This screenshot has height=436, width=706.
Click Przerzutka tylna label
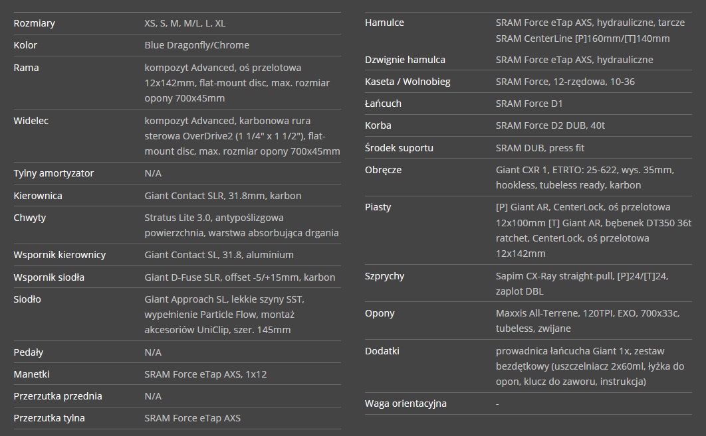click(49, 418)
